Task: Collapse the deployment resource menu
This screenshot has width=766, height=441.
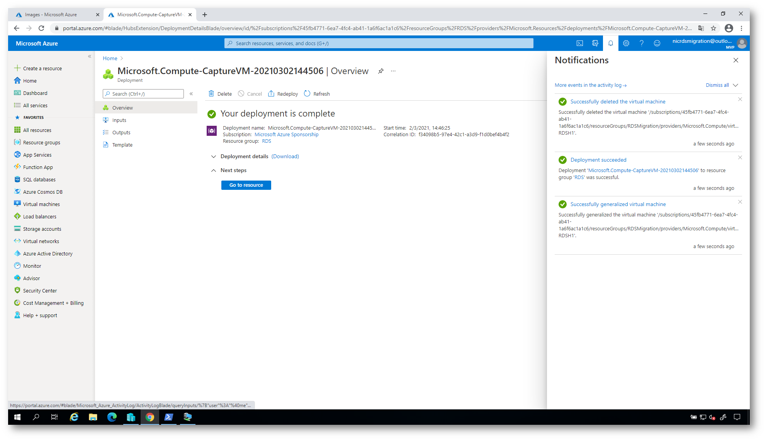Action: 191,94
